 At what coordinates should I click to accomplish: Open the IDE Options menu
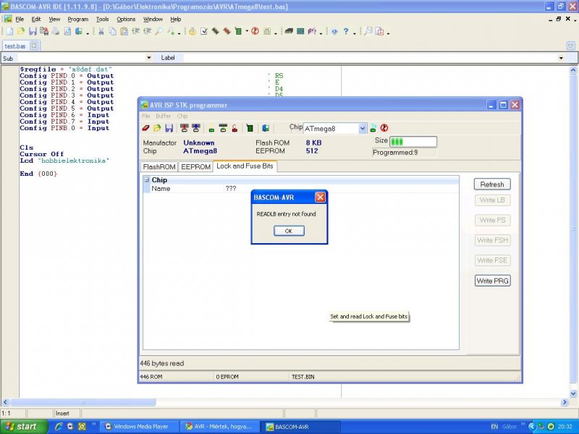pos(126,20)
